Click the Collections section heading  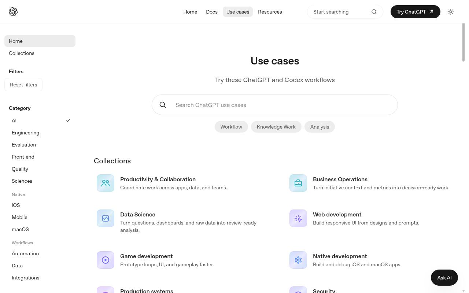tap(112, 161)
